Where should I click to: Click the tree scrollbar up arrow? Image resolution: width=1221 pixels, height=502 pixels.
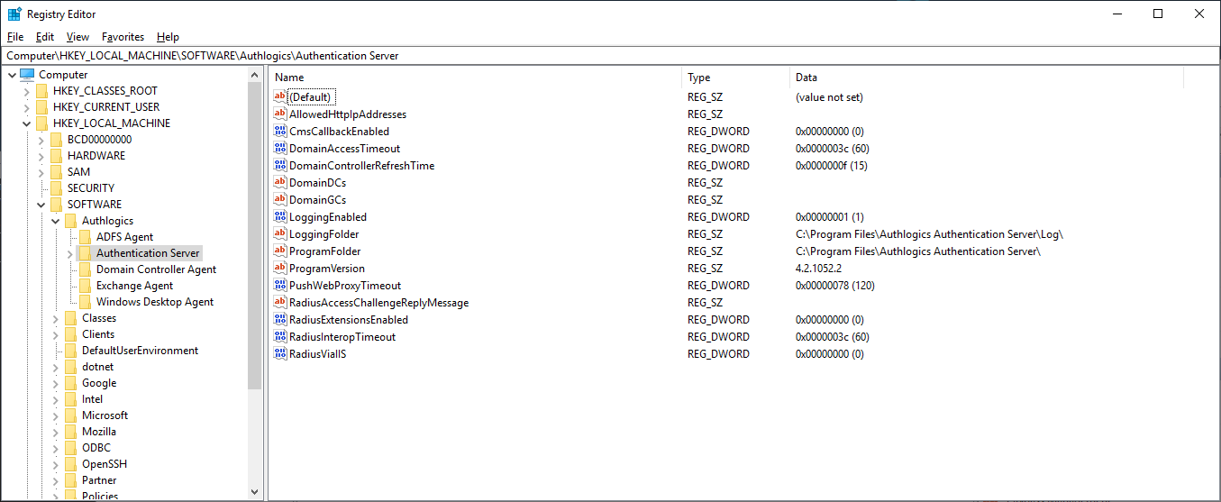tap(255, 75)
